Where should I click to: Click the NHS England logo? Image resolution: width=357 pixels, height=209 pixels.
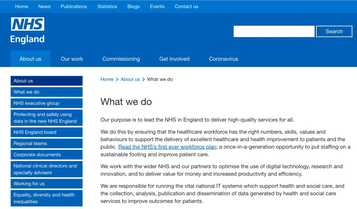click(x=27, y=30)
